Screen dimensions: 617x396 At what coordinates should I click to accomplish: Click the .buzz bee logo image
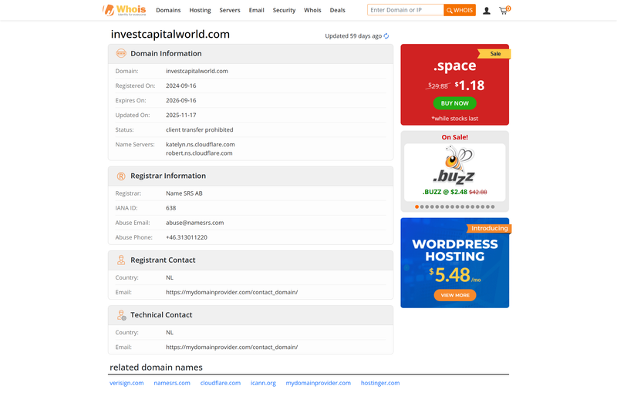[x=454, y=165]
